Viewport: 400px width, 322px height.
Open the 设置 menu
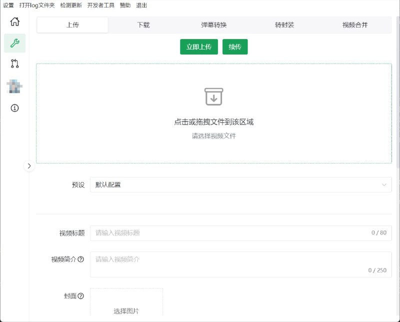point(8,5)
